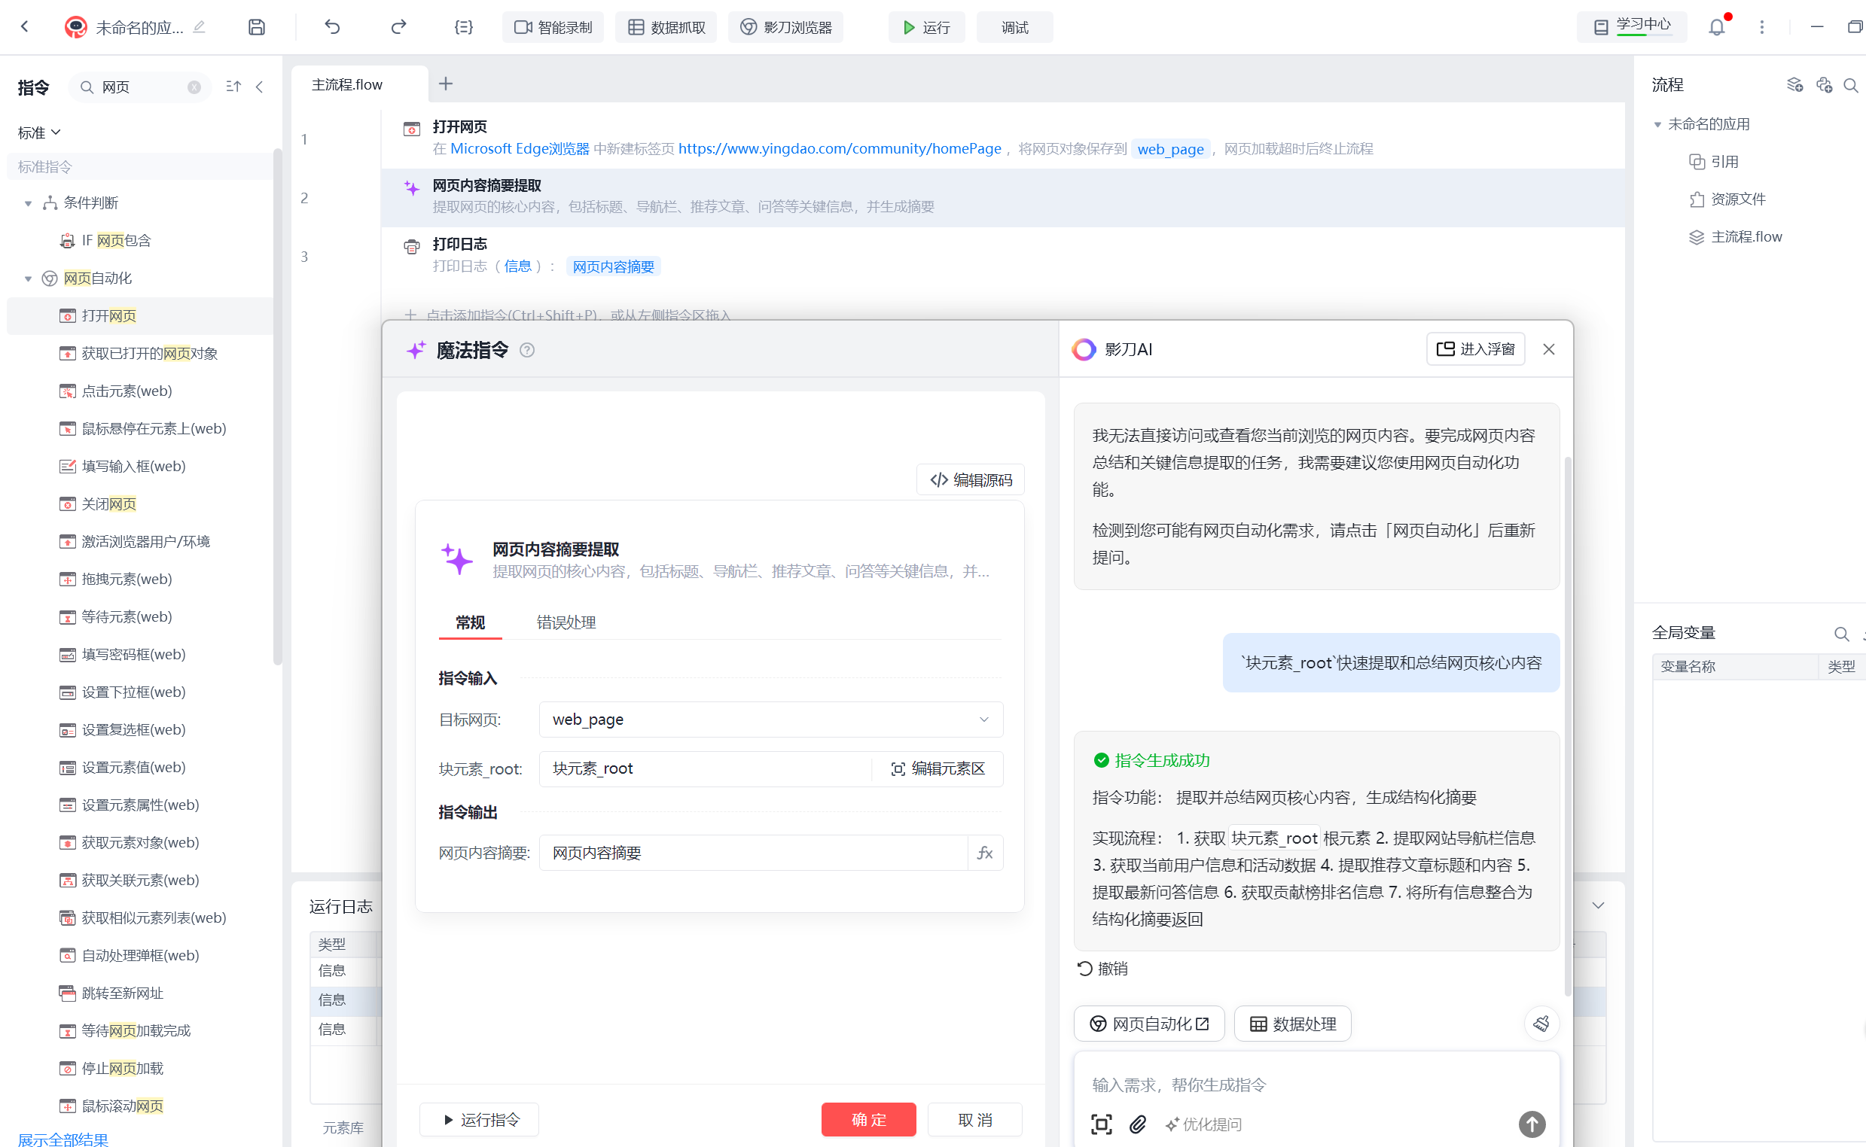
Task: Switch to the 错误处理 tab
Action: (x=566, y=622)
